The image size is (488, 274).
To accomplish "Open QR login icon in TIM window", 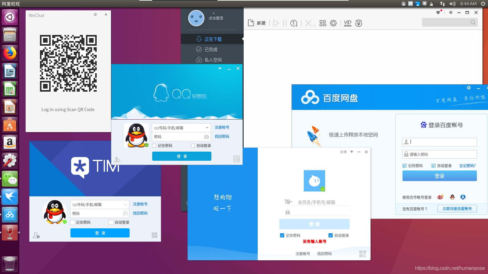I will click(154, 235).
